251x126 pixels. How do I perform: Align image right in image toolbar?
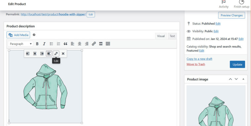[x=42, y=54]
